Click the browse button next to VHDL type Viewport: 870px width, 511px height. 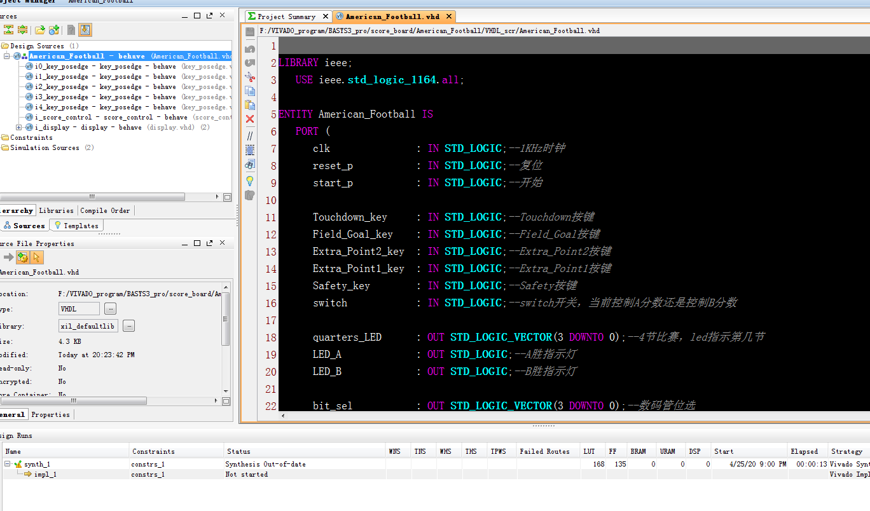pyautogui.click(x=111, y=309)
